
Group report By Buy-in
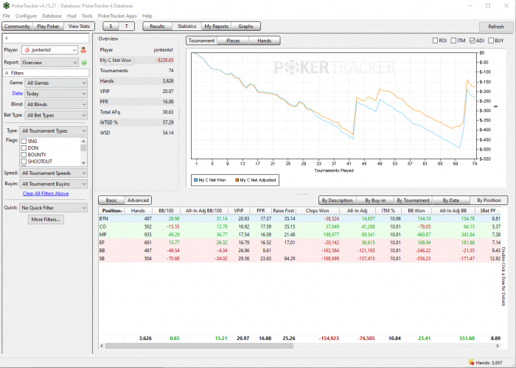[375, 200]
